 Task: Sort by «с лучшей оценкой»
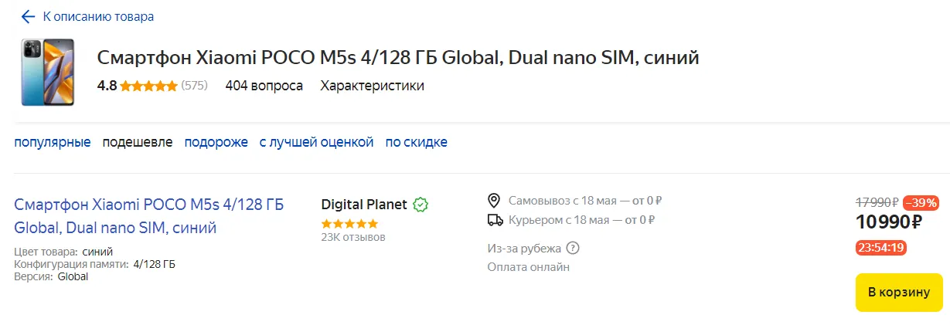point(316,142)
